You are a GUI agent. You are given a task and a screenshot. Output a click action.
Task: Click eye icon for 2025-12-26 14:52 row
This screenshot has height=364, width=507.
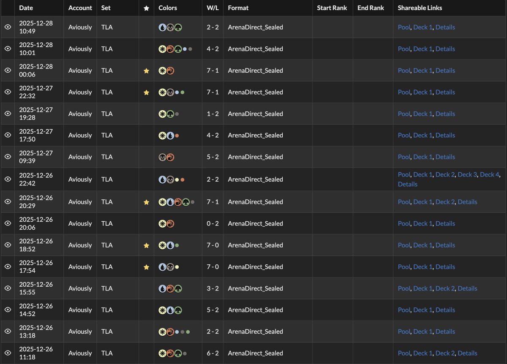[8, 310]
